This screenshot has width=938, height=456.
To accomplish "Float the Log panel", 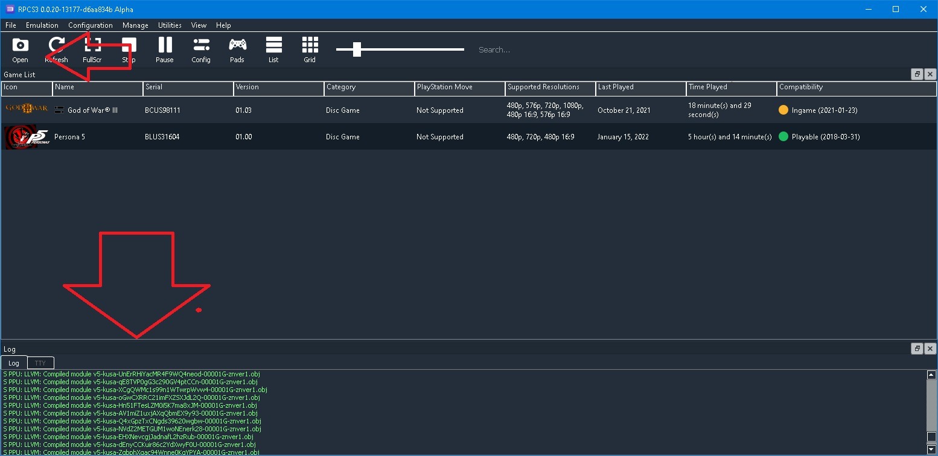I will [917, 349].
